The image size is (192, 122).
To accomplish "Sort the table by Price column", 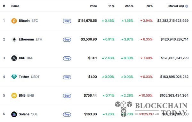I will tap(93, 6).
